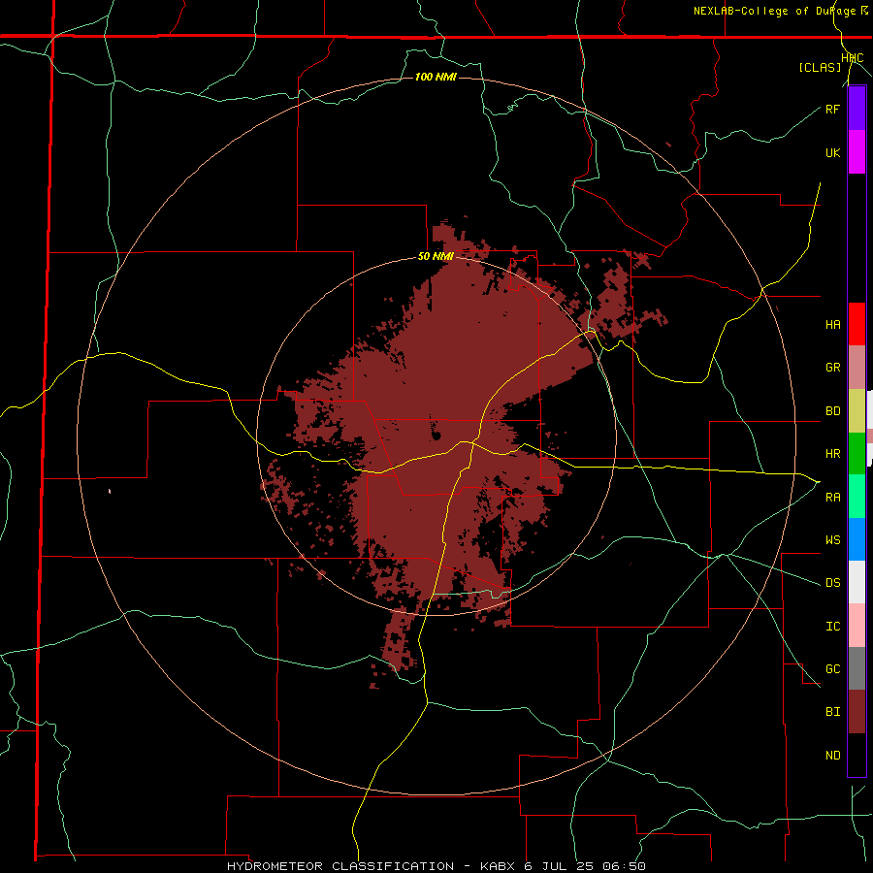Image resolution: width=873 pixels, height=873 pixels.
Task: Click the GR legend label
Action: (x=832, y=368)
